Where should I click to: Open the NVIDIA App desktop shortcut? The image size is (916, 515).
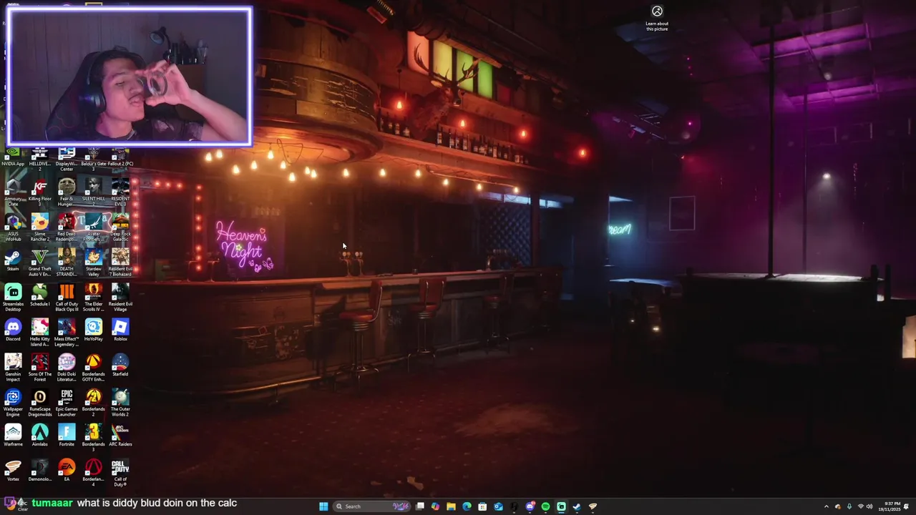click(13, 157)
